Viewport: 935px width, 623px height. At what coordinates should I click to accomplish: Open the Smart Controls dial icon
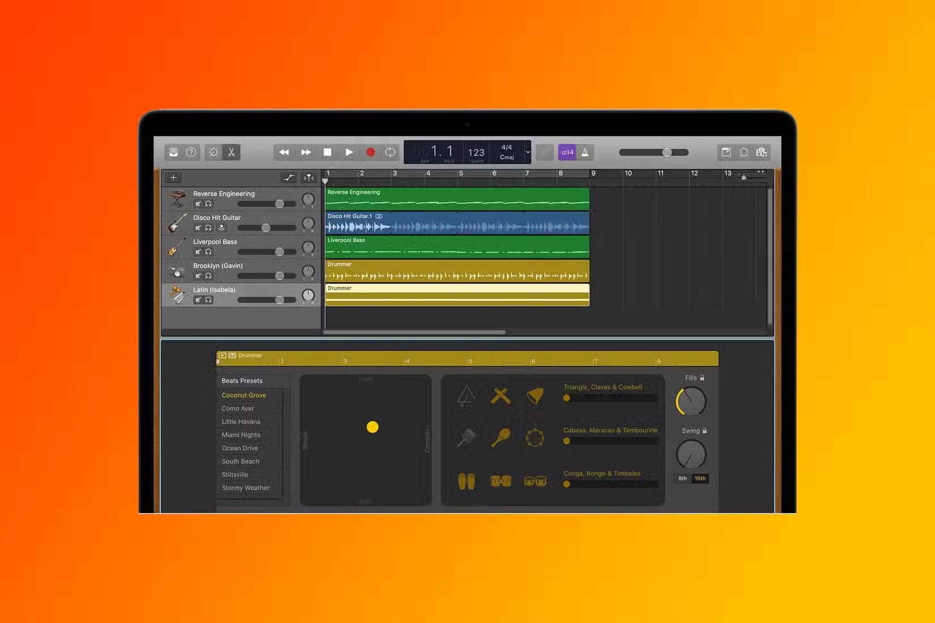214,152
